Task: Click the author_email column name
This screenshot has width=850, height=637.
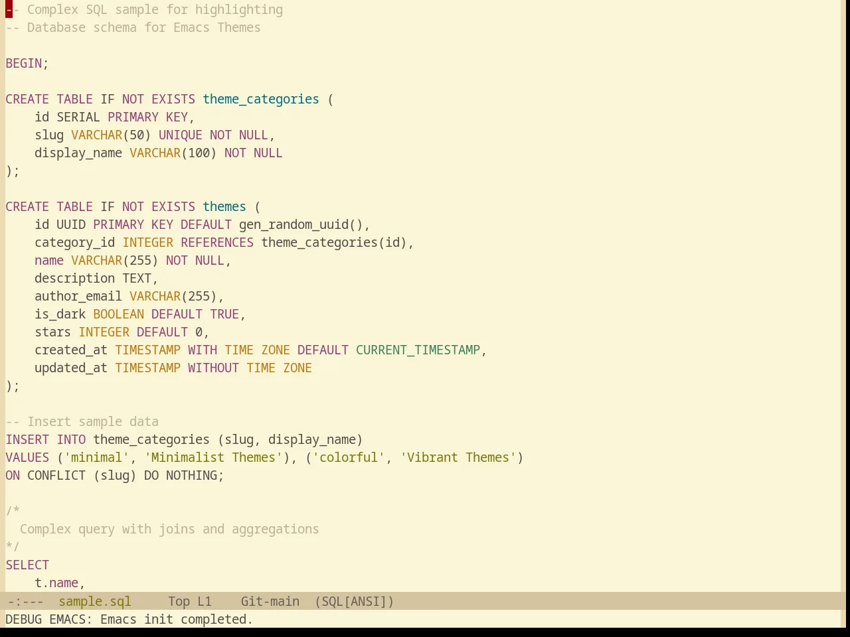Action: tap(78, 296)
